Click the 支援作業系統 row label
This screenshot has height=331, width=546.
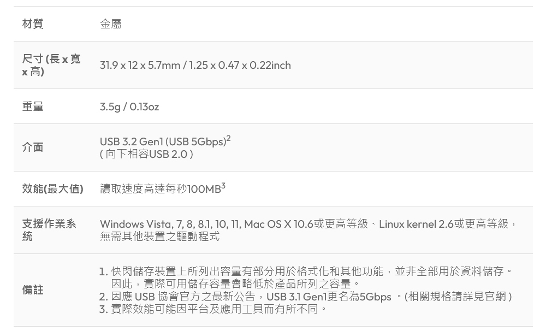[x=49, y=230]
